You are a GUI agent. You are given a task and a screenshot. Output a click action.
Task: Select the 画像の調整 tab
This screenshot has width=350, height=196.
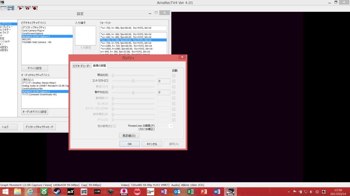[x=99, y=66]
